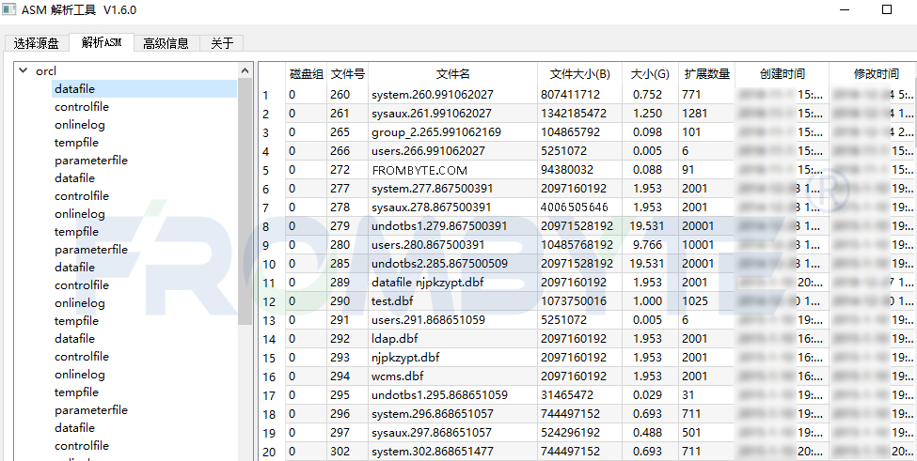Select file system.302.868651477

pos(453,451)
